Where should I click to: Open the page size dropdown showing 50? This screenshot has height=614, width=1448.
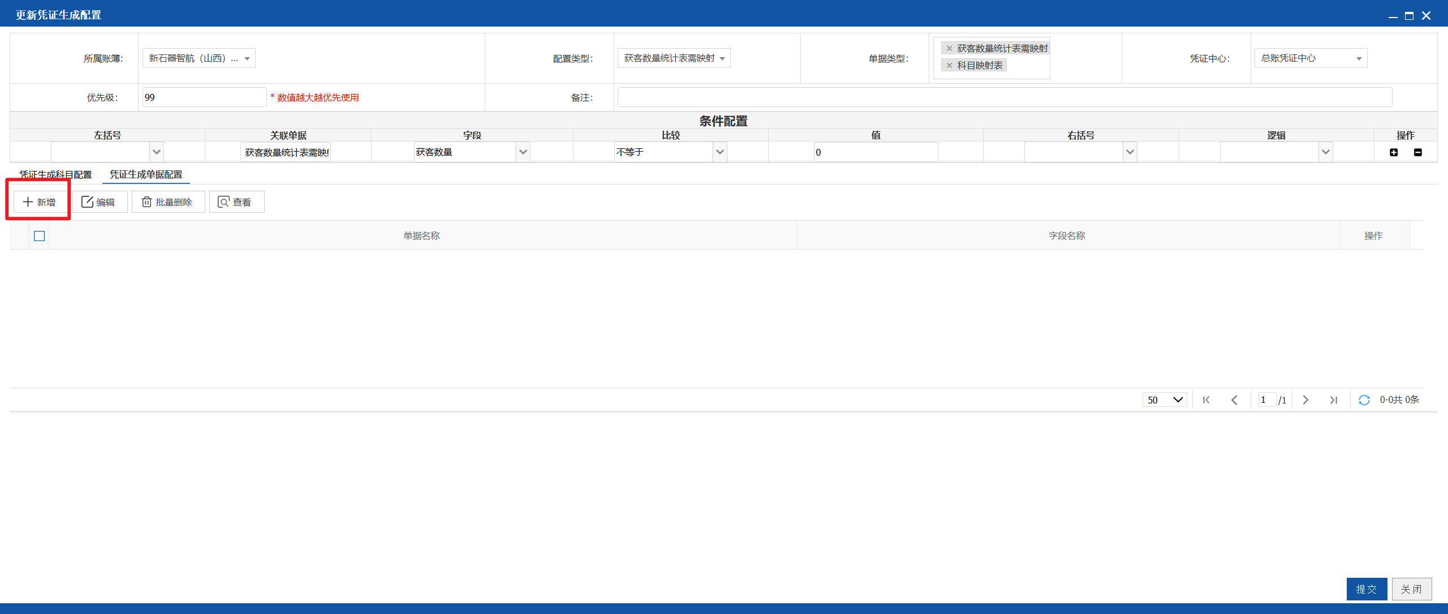[1165, 400]
